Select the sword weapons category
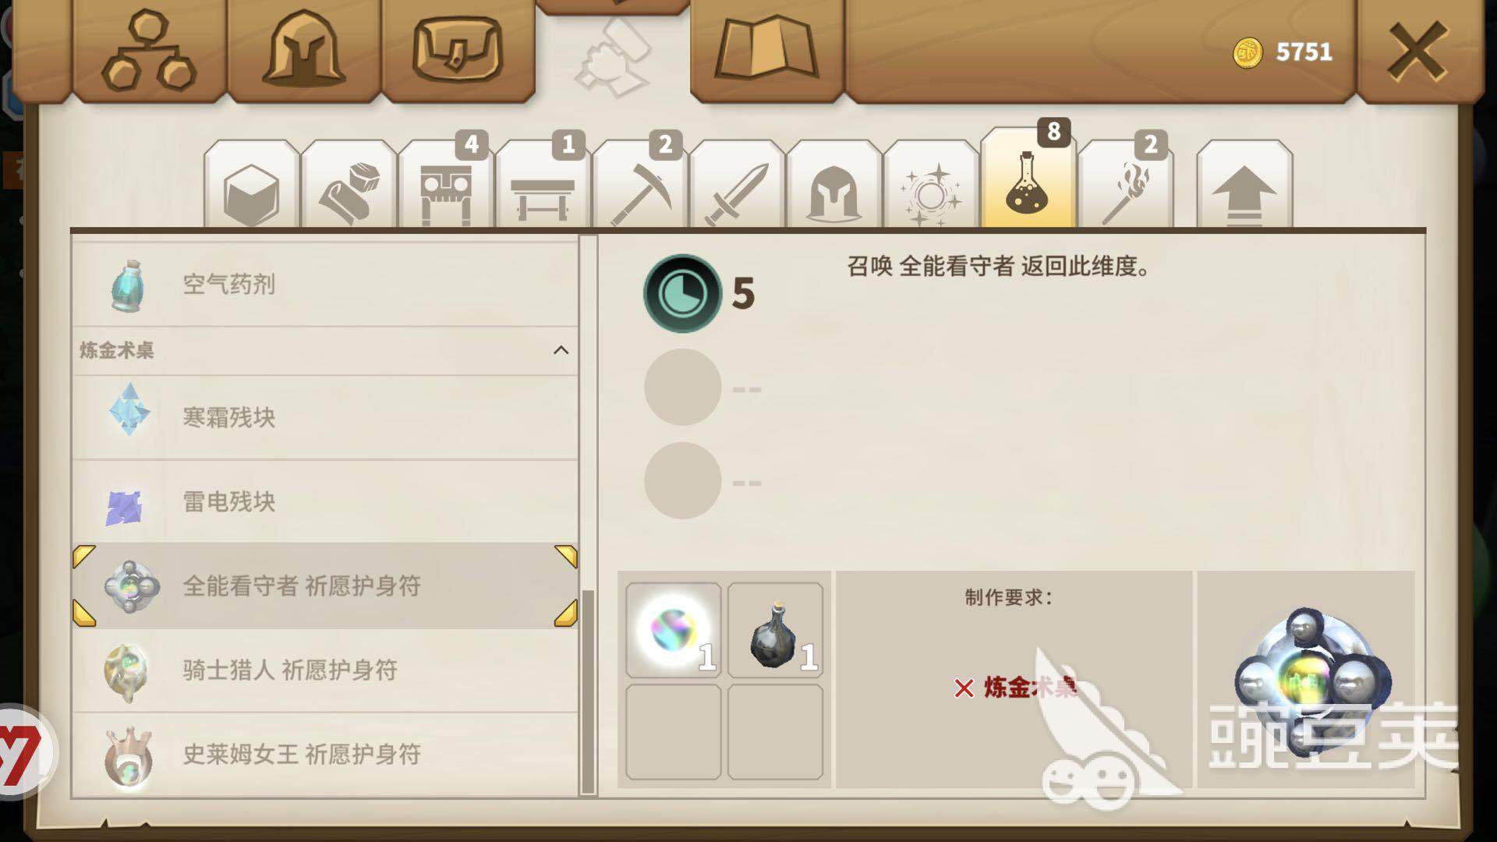 (737, 186)
